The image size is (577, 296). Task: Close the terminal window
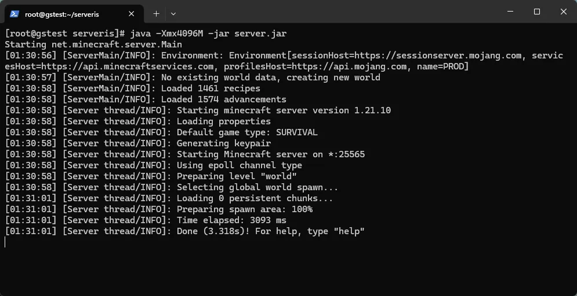click(x=564, y=12)
